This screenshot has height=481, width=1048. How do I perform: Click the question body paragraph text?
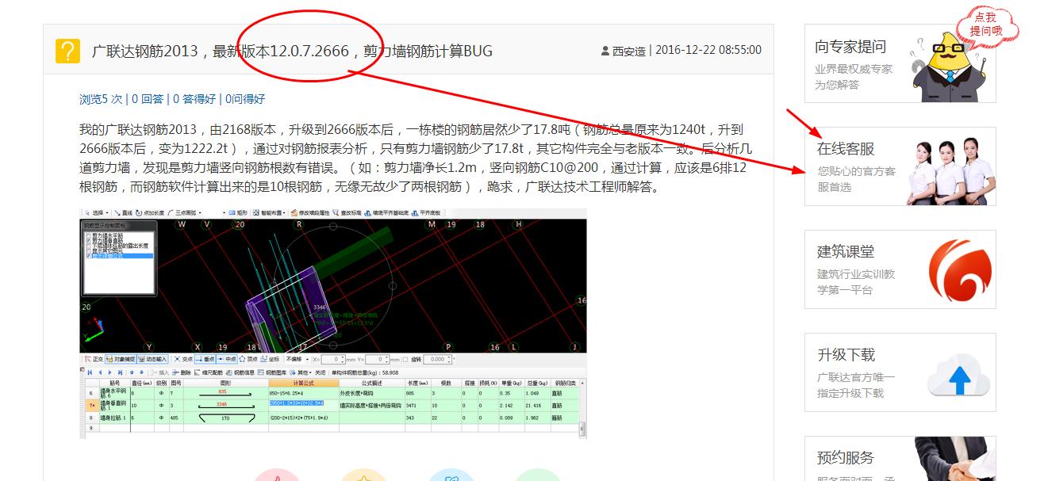click(416, 158)
